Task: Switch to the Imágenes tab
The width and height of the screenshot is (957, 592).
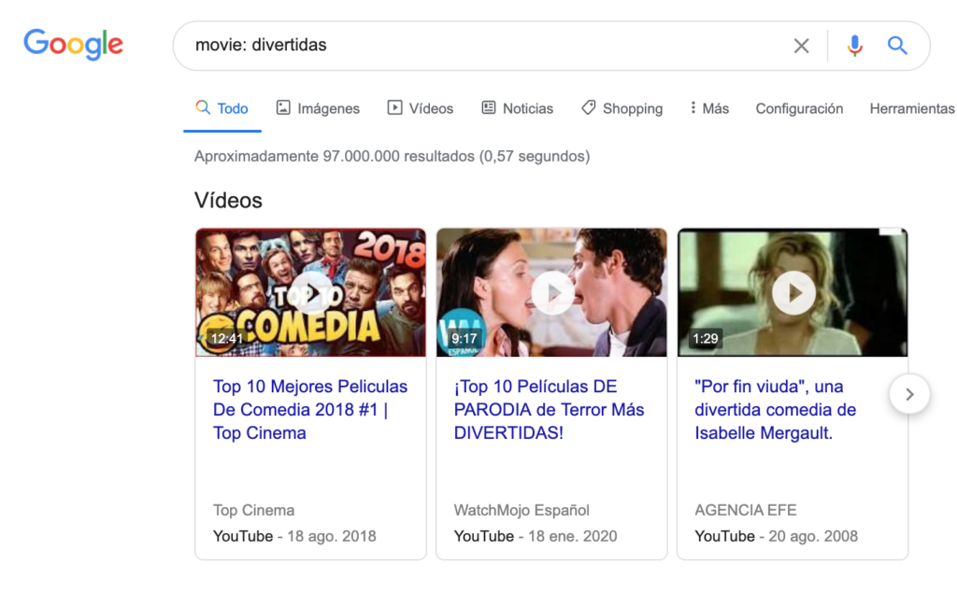Action: (318, 108)
